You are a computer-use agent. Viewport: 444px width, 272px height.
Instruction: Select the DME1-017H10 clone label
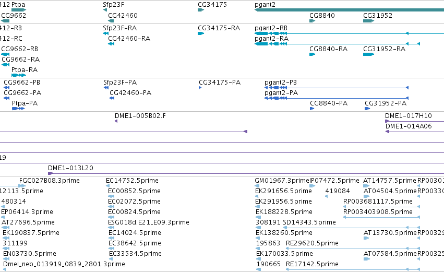click(x=409, y=116)
